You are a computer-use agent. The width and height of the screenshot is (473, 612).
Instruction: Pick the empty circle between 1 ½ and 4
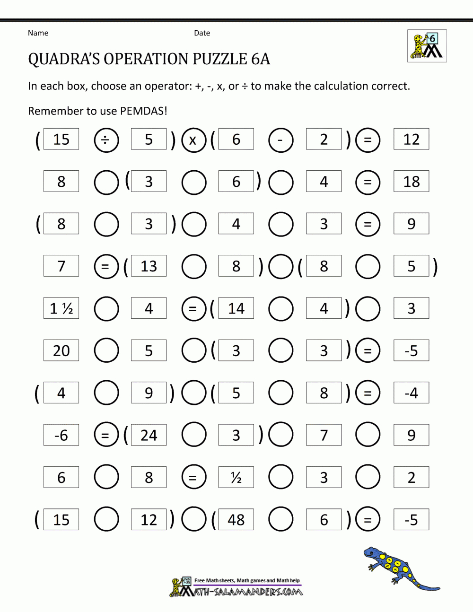pyautogui.click(x=106, y=309)
